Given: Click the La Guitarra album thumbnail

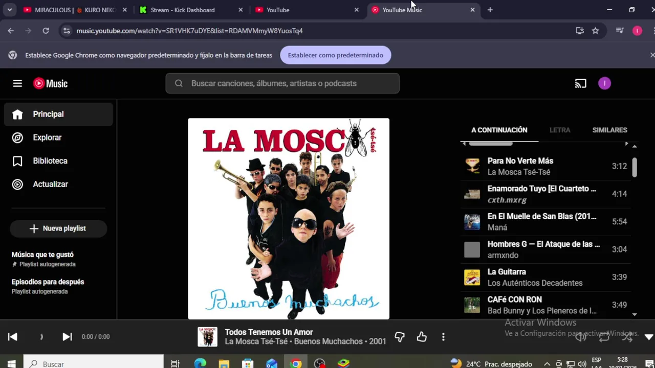Looking at the screenshot, I should pyautogui.click(x=472, y=277).
